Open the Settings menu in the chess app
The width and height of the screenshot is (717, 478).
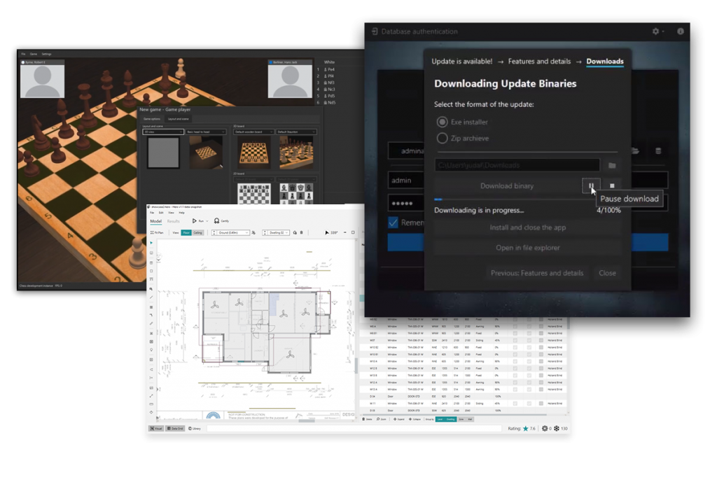point(46,53)
